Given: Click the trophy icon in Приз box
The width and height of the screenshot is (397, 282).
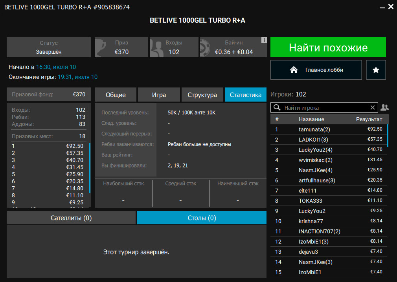Looking at the screenshot, I should (101, 47).
